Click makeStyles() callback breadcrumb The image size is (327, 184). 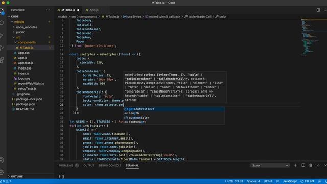pos(165,17)
